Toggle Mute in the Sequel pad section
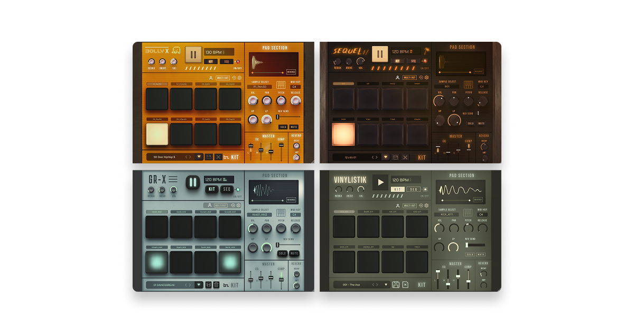This screenshot has height=333, width=634. click(x=481, y=124)
